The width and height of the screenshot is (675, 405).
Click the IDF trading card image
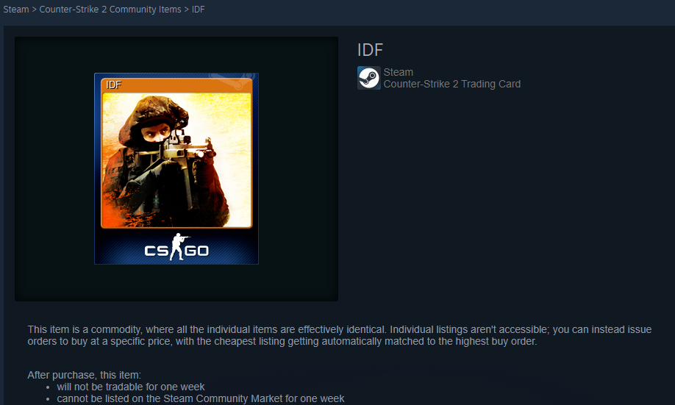tap(176, 169)
